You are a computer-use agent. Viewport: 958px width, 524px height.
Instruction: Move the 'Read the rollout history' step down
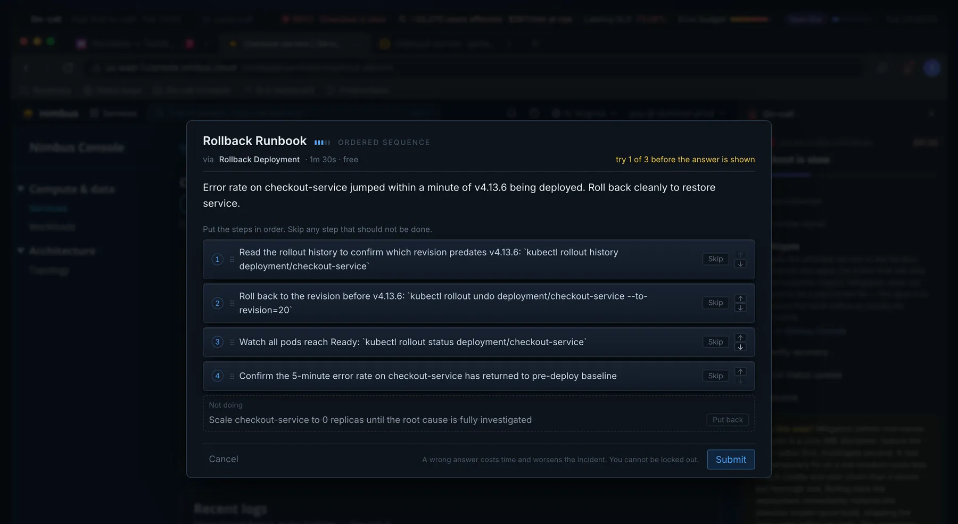pos(740,264)
